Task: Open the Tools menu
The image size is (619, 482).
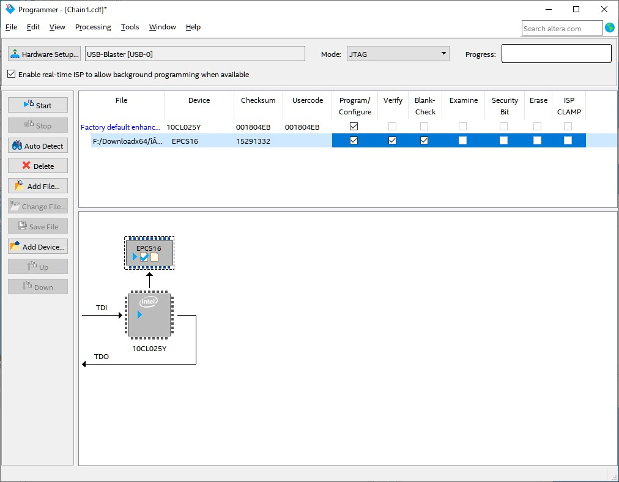Action: point(130,27)
